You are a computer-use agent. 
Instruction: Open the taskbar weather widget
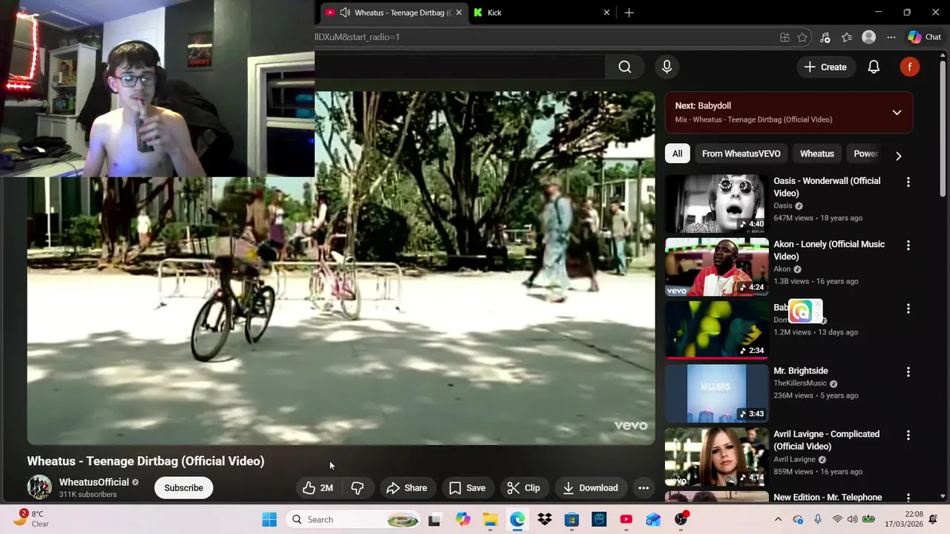pos(31,518)
